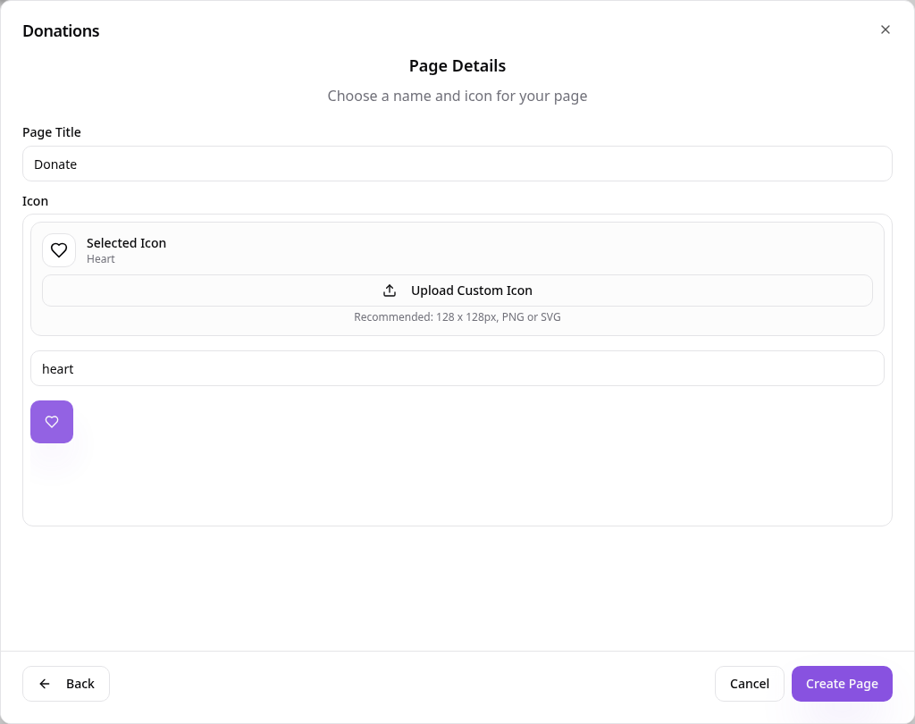This screenshot has width=915, height=724.
Task: Go Back to previous step
Action: pyautogui.click(x=66, y=684)
